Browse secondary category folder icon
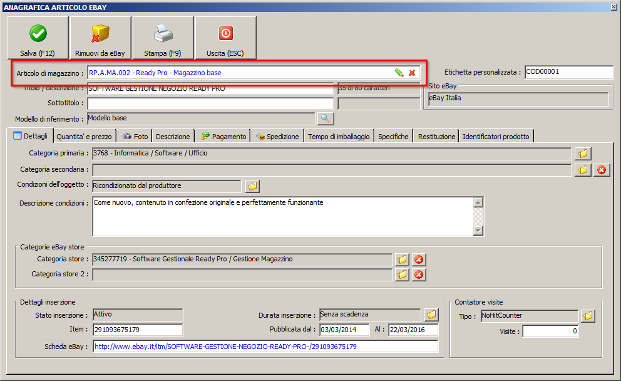621x381 pixels. tap(583, 170)
